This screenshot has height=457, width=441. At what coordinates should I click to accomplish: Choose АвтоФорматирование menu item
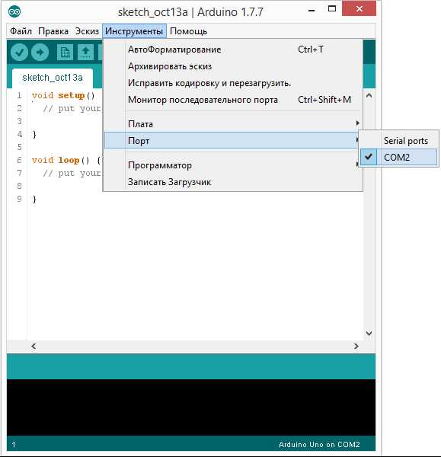pos(232,50)
